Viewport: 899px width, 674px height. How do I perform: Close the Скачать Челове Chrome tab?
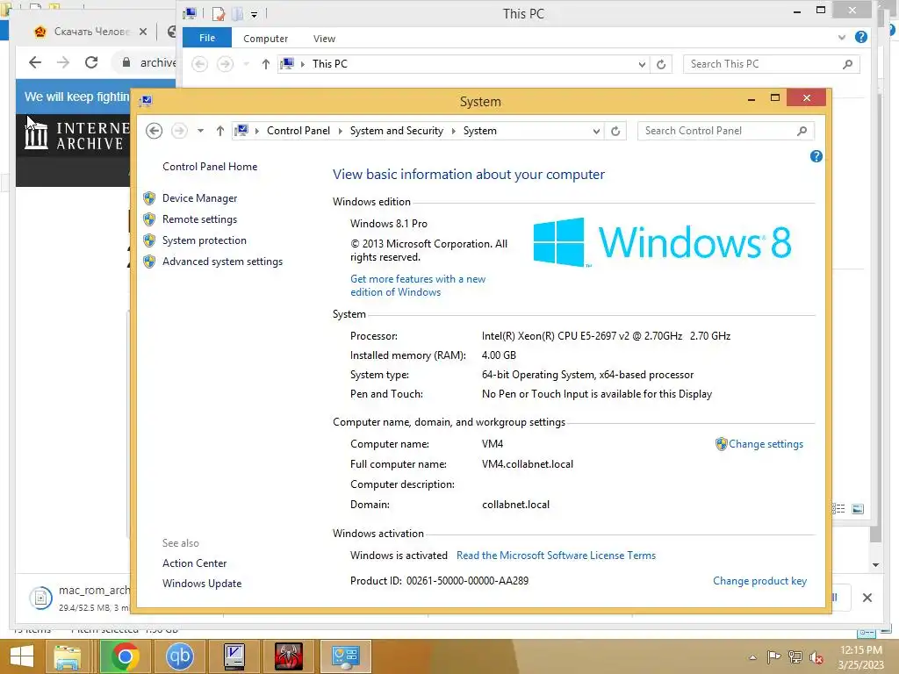[x=143, y=32]
